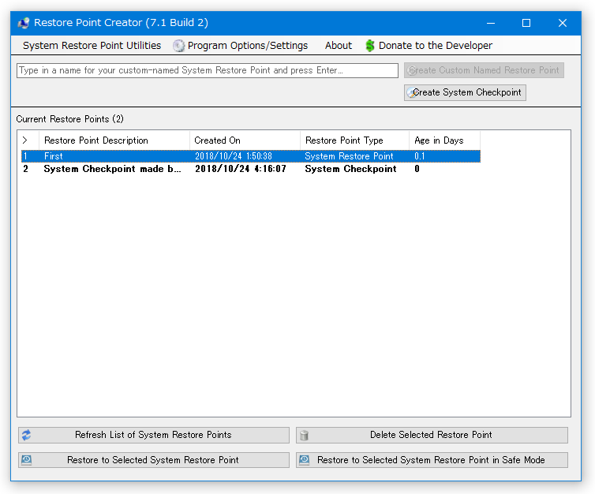Screen dimensions: 595x494
Task: Click the System Checkpoint type cell
Action: tap(350, 169)
